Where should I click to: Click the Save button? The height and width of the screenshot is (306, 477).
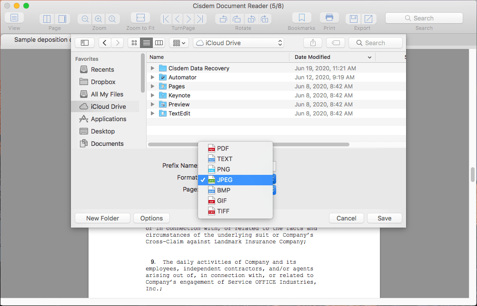[385, 218]
